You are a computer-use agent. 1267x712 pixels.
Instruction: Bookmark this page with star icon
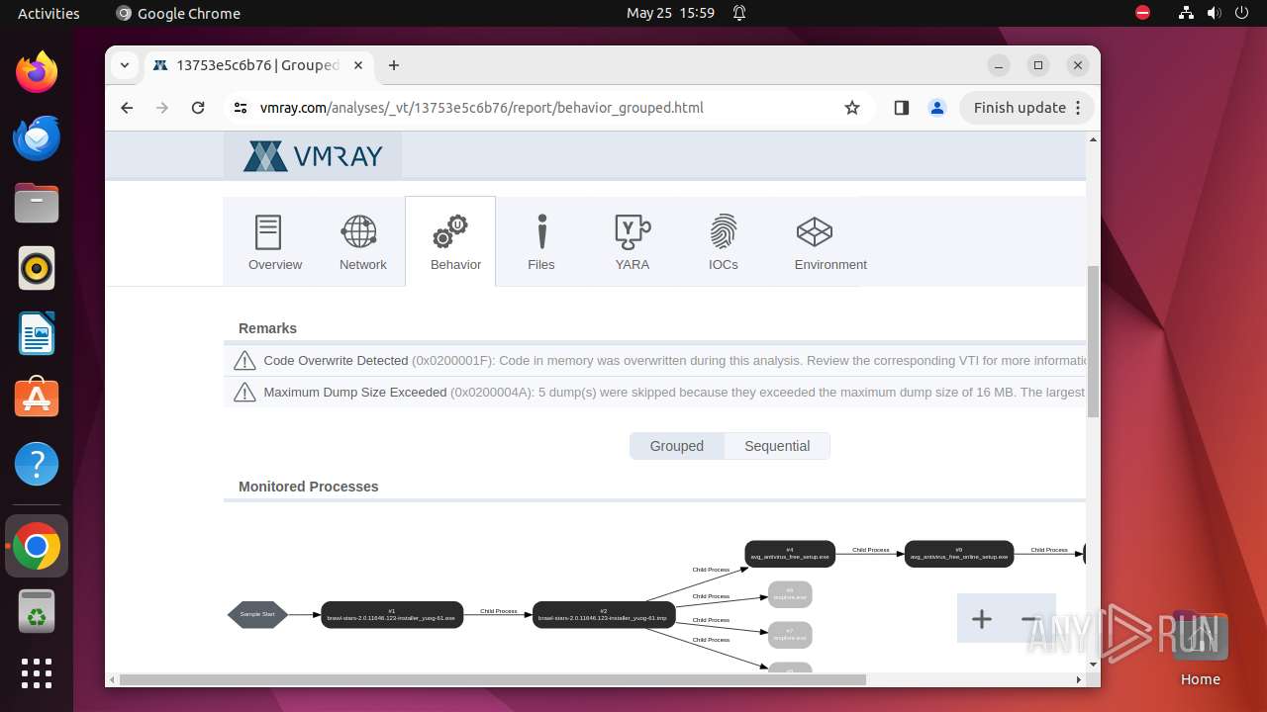(x=852, y=108)
